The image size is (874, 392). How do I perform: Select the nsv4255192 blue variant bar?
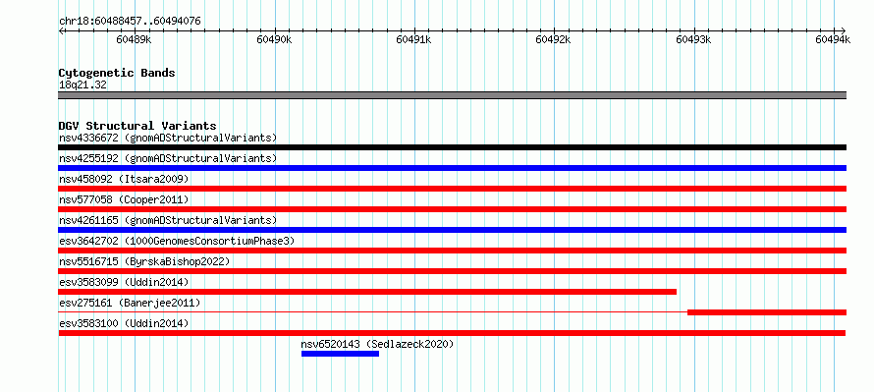coord(452,168)
